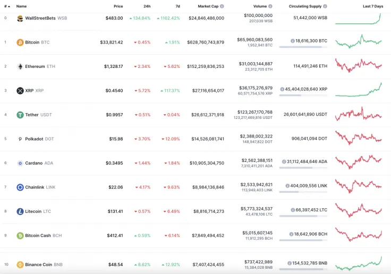Click Chainlink 7d change 9.63%
This screenshot has width=391, height=274.
(x=172, y=187)
